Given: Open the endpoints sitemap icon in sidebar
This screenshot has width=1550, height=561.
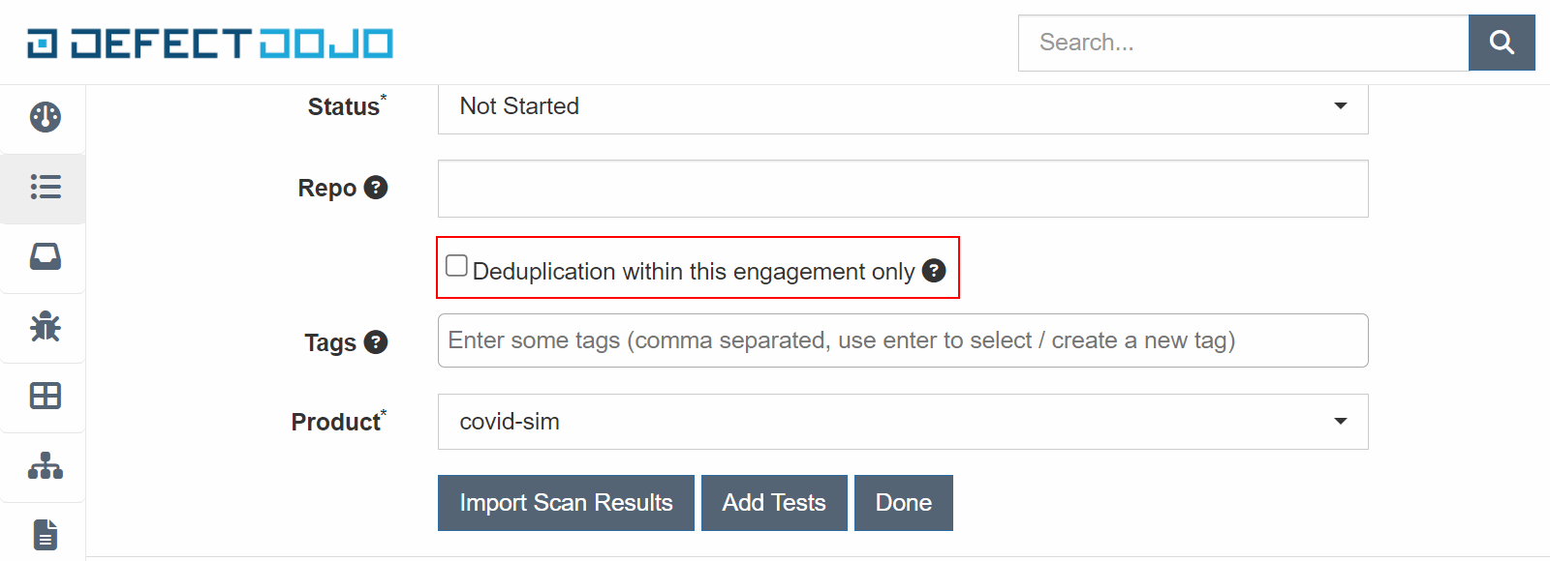Looking at the screenshot, I should click(45, 466).
